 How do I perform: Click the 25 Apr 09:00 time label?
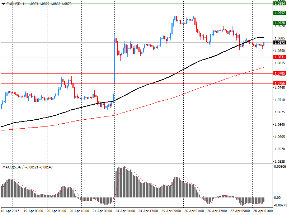point(171,211)
